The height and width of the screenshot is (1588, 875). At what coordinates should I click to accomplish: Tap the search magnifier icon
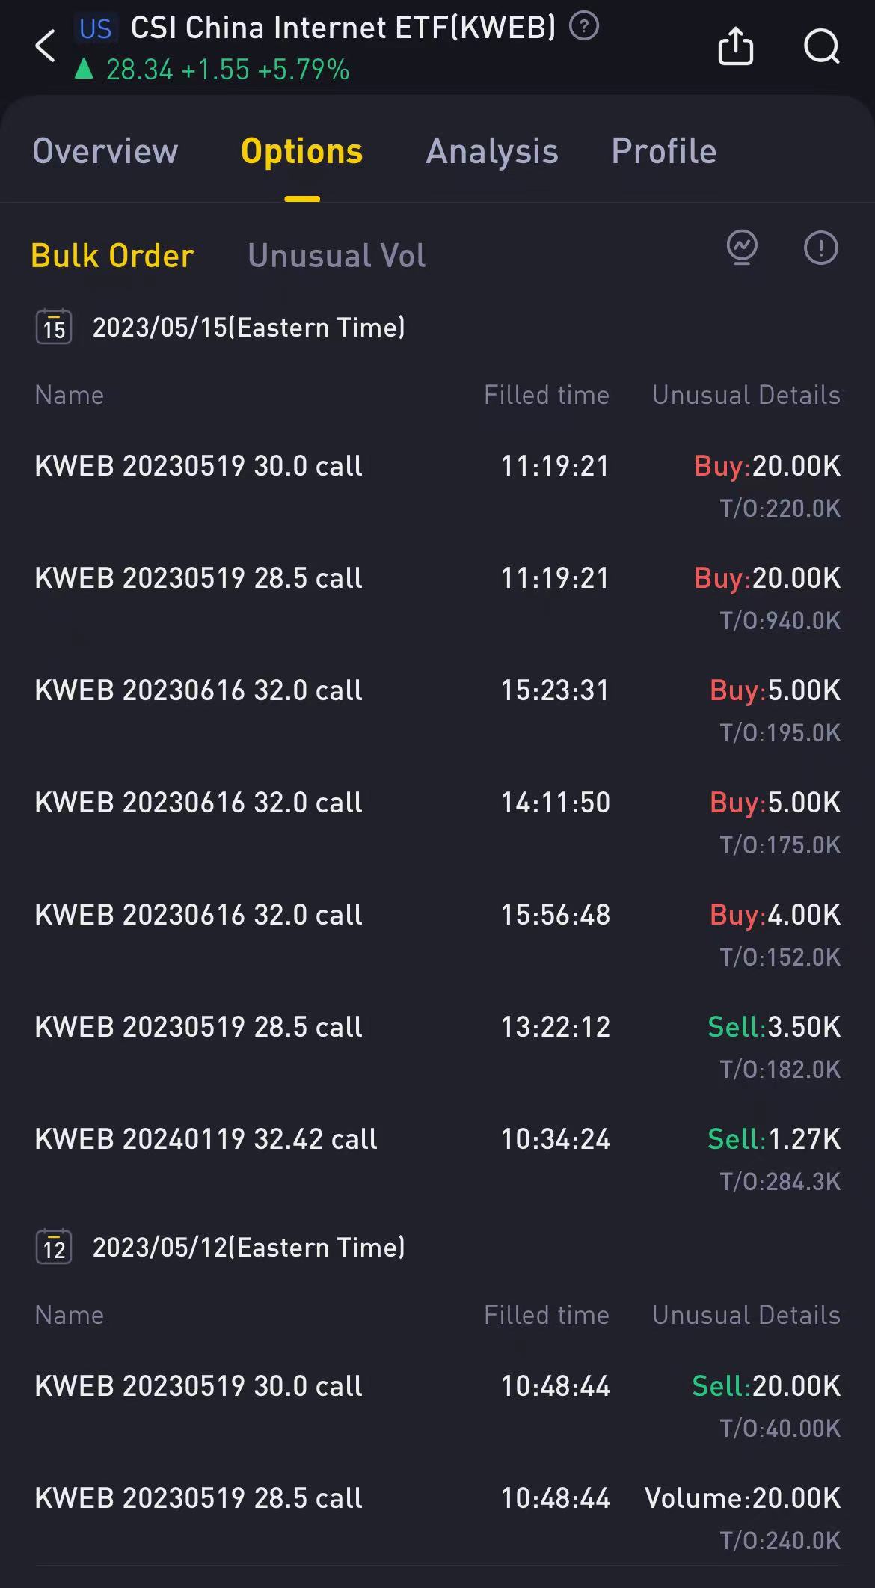[x=821, y=46]
